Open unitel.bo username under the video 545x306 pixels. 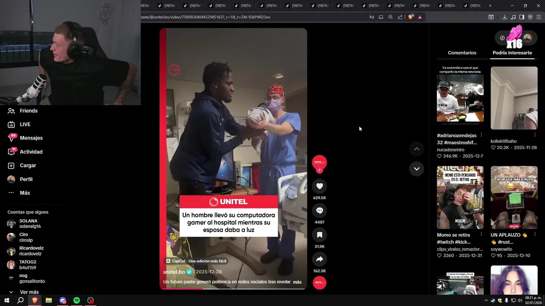point(174,272)
